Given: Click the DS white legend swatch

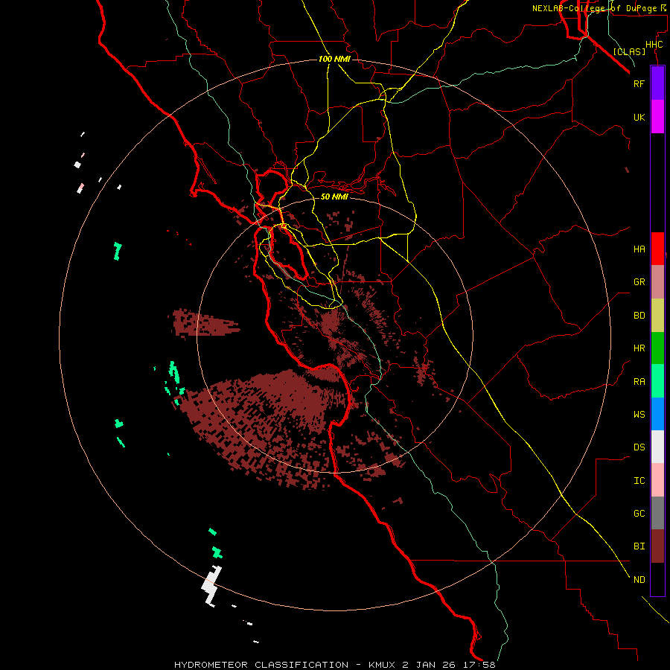Looking at the screenshot, I should click(657, 447).
